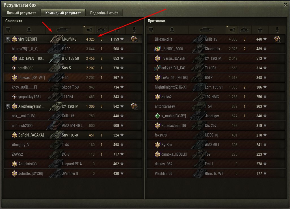Click BHe3akoHa__ achievement medal badge
The height and width of the screenshot is (209, 290).
pyautogui.click(x=277, y=39)
